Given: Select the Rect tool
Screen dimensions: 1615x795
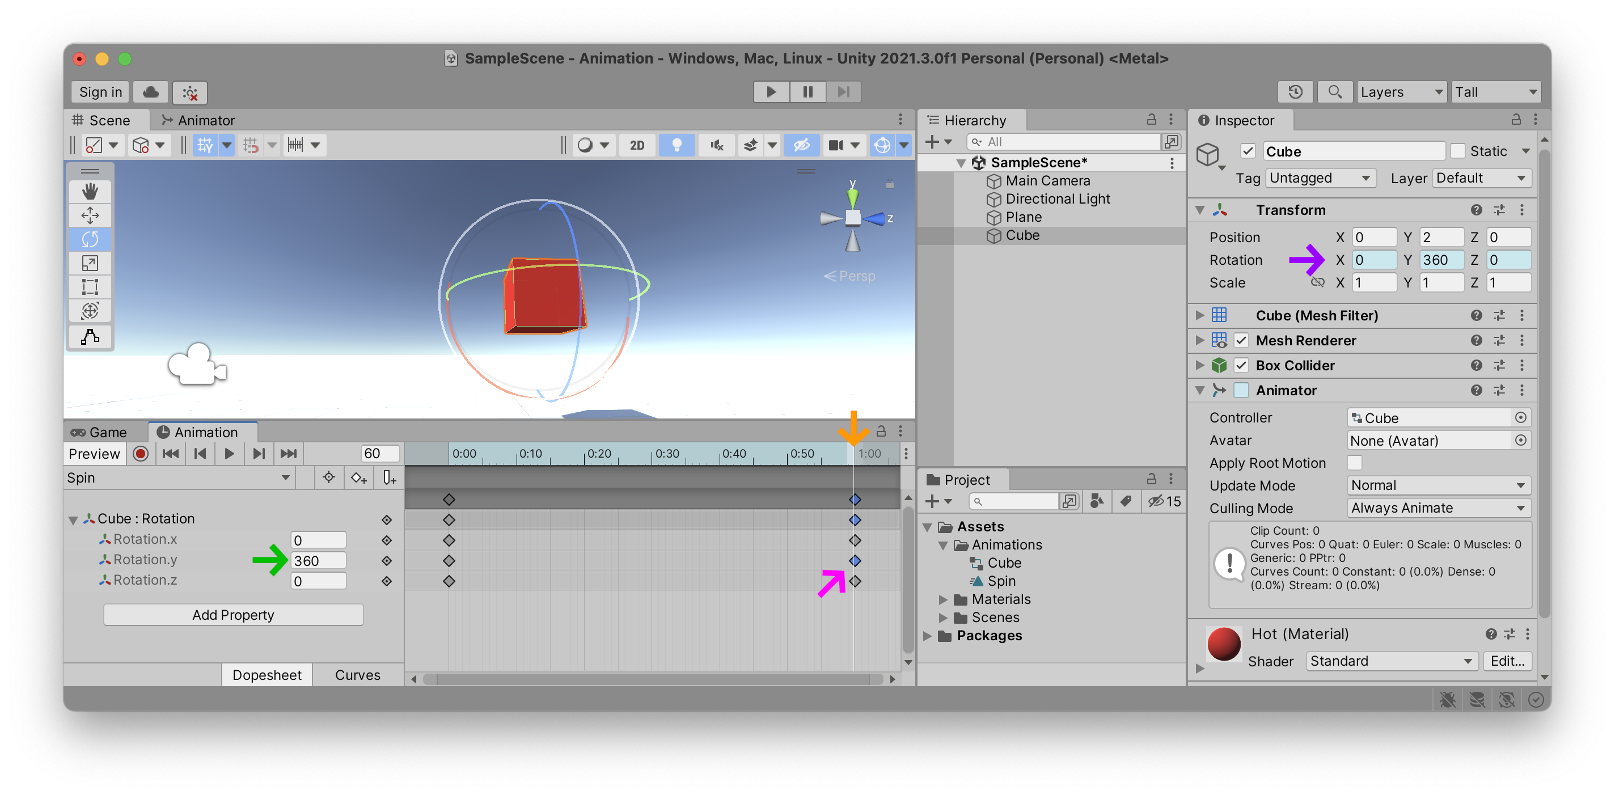Looking at the screenshot, I should 90,286.
